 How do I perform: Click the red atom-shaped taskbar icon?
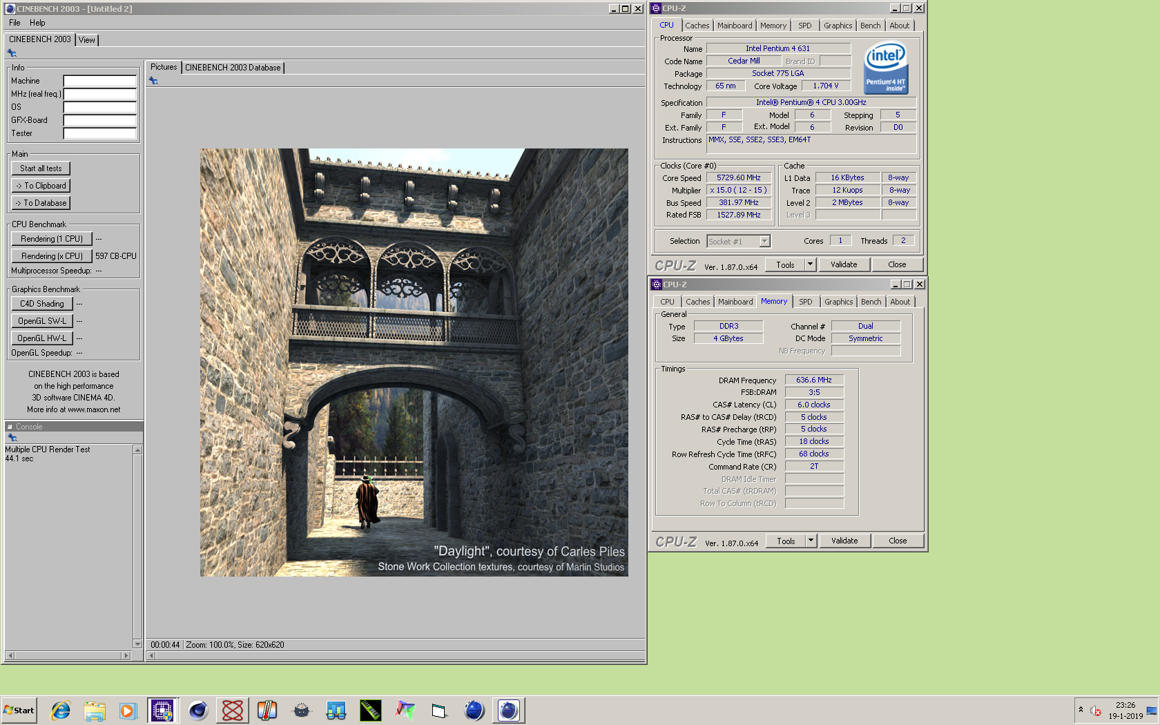(x=233, y=710)
